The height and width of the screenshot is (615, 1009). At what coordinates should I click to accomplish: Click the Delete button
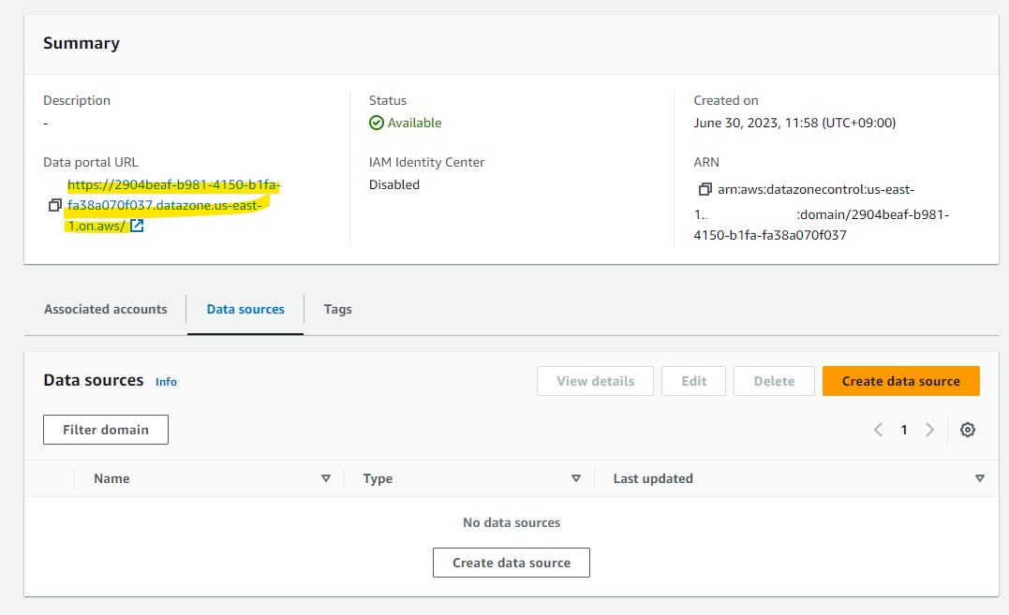(774, 381)
